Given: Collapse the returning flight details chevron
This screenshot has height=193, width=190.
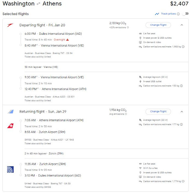Looking at the screenshot, I should click(182, 111).
